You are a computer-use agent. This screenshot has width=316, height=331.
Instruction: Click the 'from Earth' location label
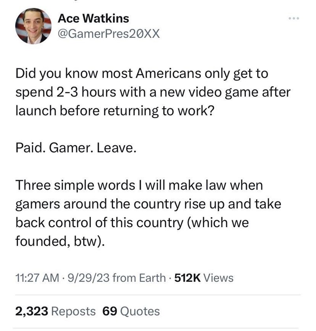139,278
